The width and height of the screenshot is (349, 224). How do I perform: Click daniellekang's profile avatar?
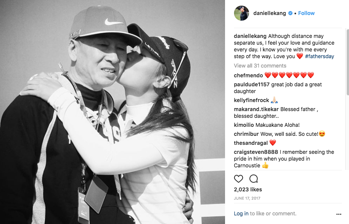pyautogui.click(x=242, y=13)
